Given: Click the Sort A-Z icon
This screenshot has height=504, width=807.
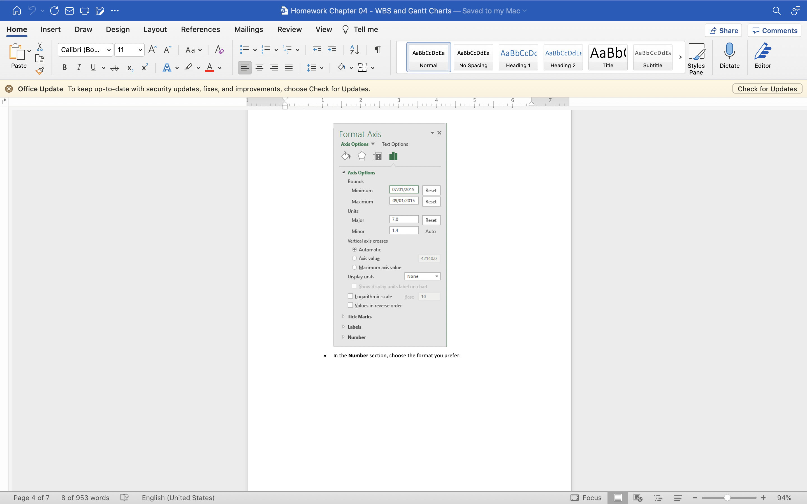Looking at the screenshot, I should point(354,50).
